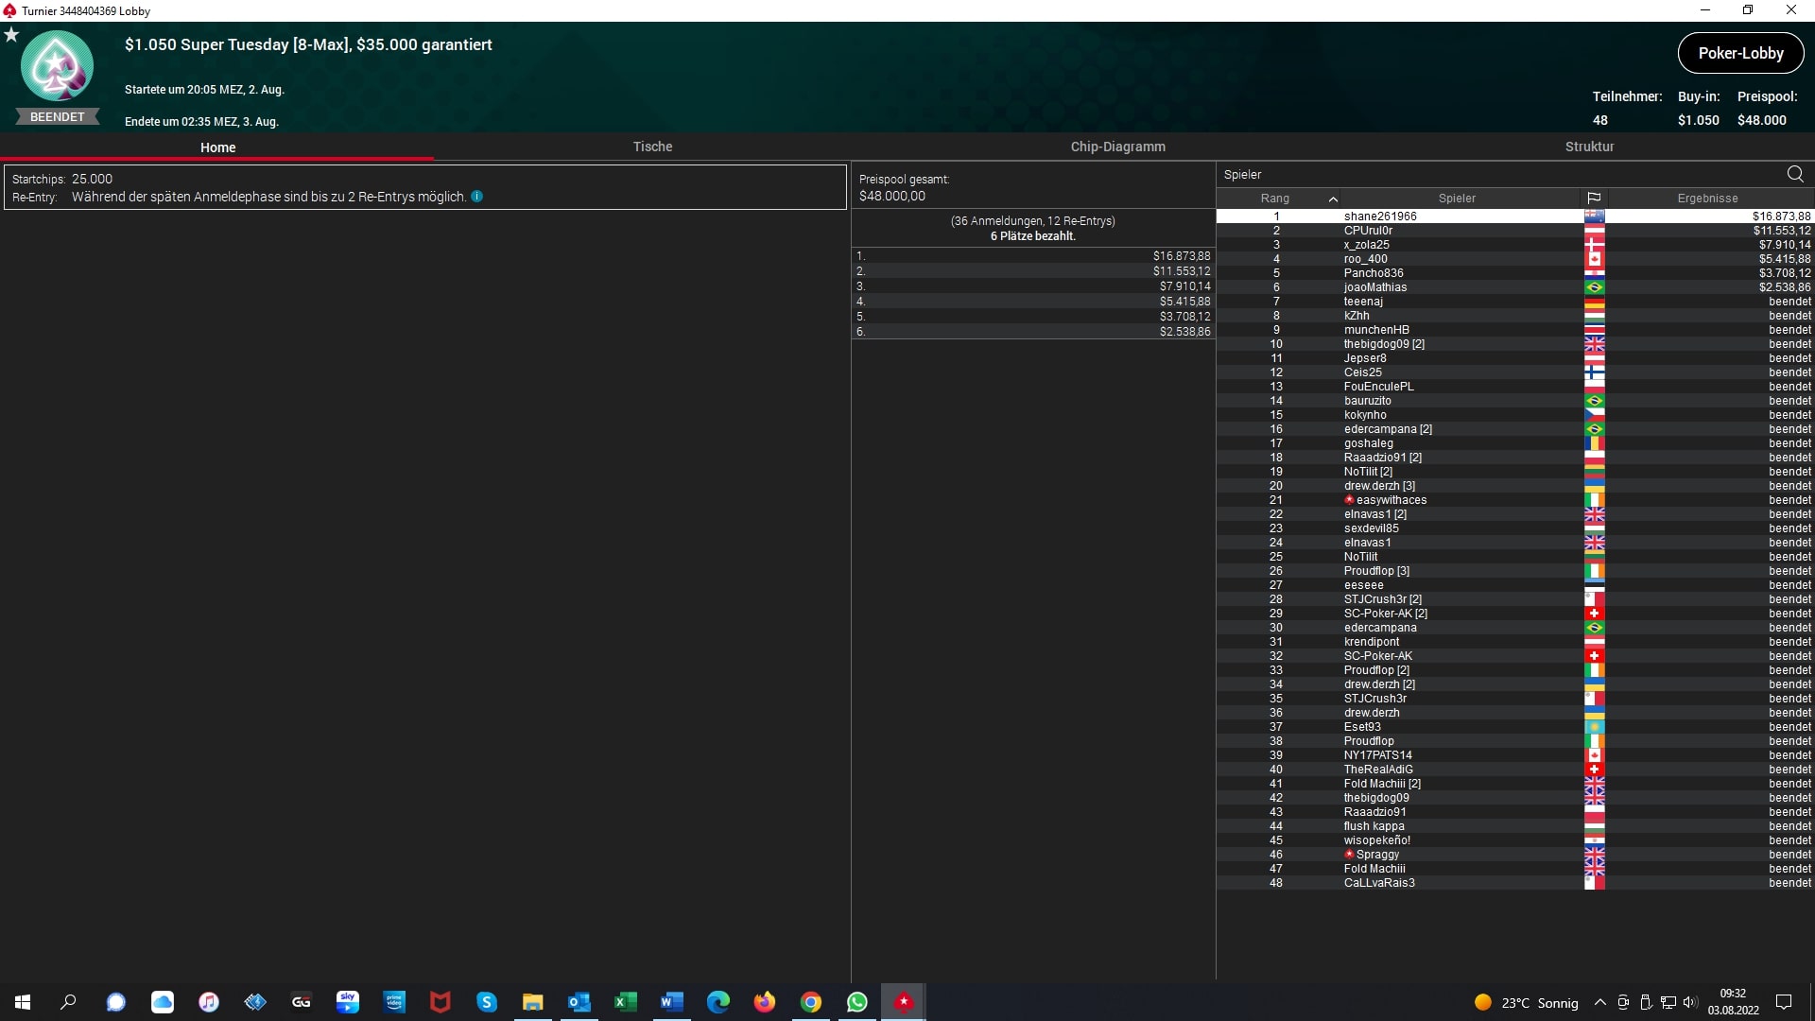Sort by Spieler column header
The height and width of the screenshot is (1021, 1815).
1457,199
